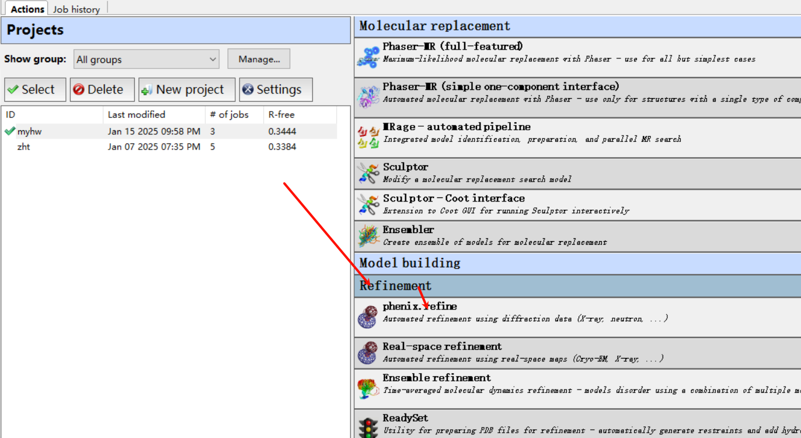801x438 pixels.
Task: Launch Phaser-MR (simple one-component interface)
Action: [577, 97]
